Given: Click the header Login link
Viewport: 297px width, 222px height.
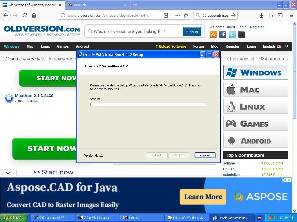Looking at the screenshot, I should tap(242, 27).
